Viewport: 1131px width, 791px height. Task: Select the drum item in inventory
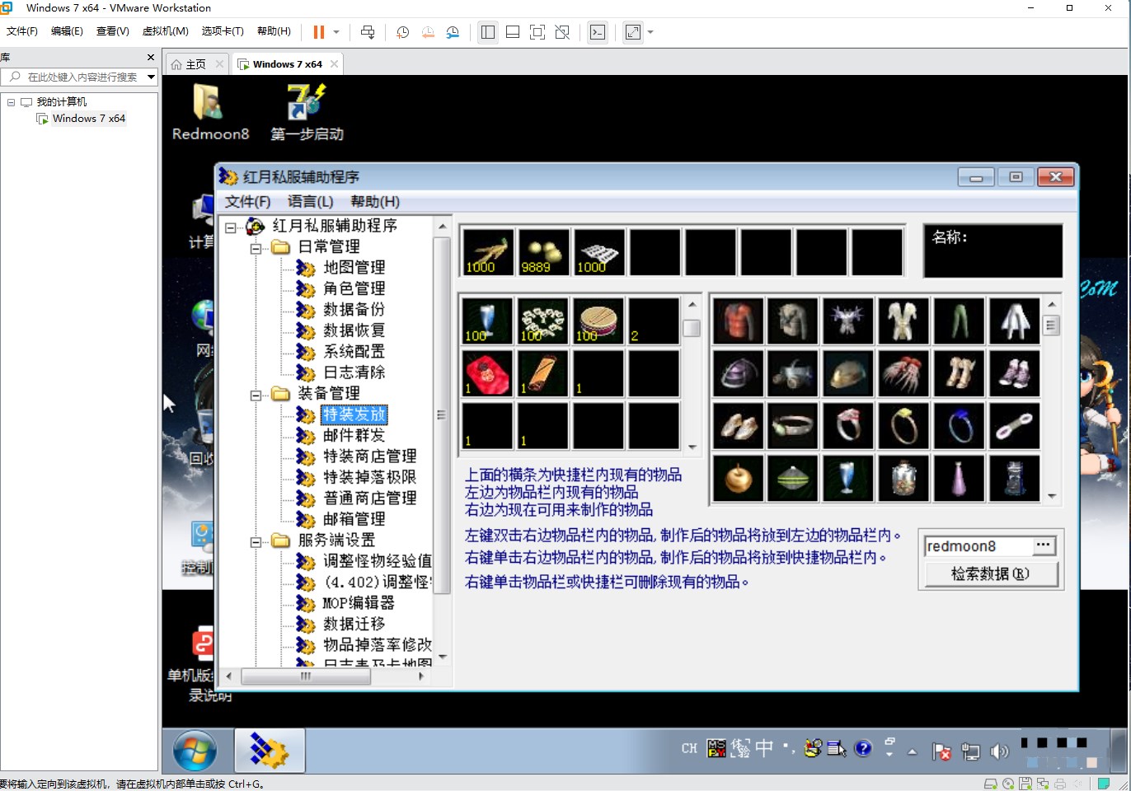tap(598, 321)
